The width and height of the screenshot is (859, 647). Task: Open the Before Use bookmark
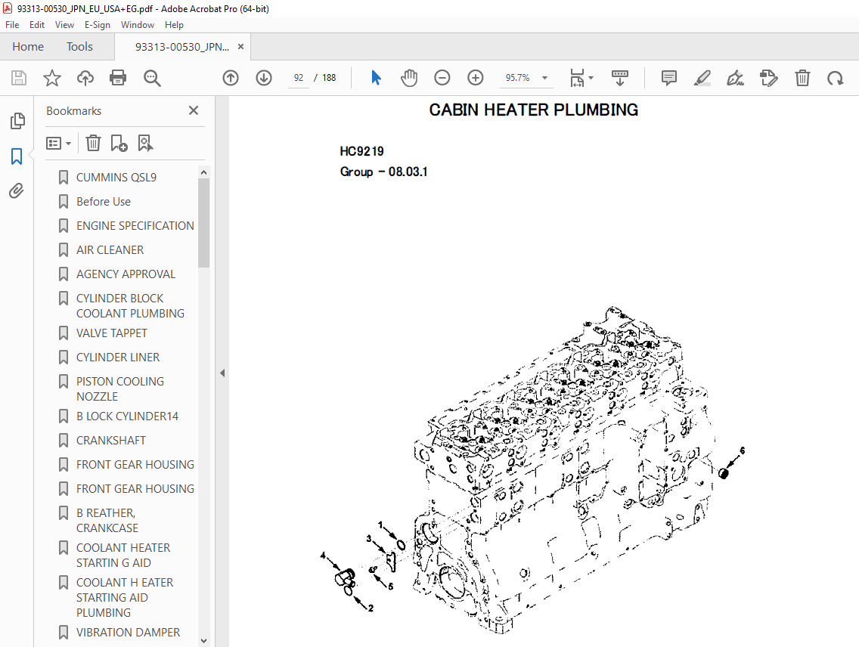pos(104,202)
